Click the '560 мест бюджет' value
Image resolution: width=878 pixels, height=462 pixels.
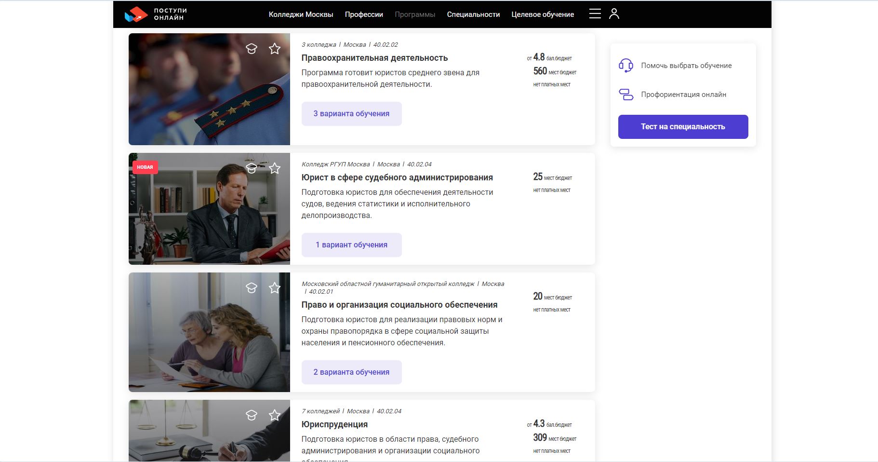coord(555,71)
